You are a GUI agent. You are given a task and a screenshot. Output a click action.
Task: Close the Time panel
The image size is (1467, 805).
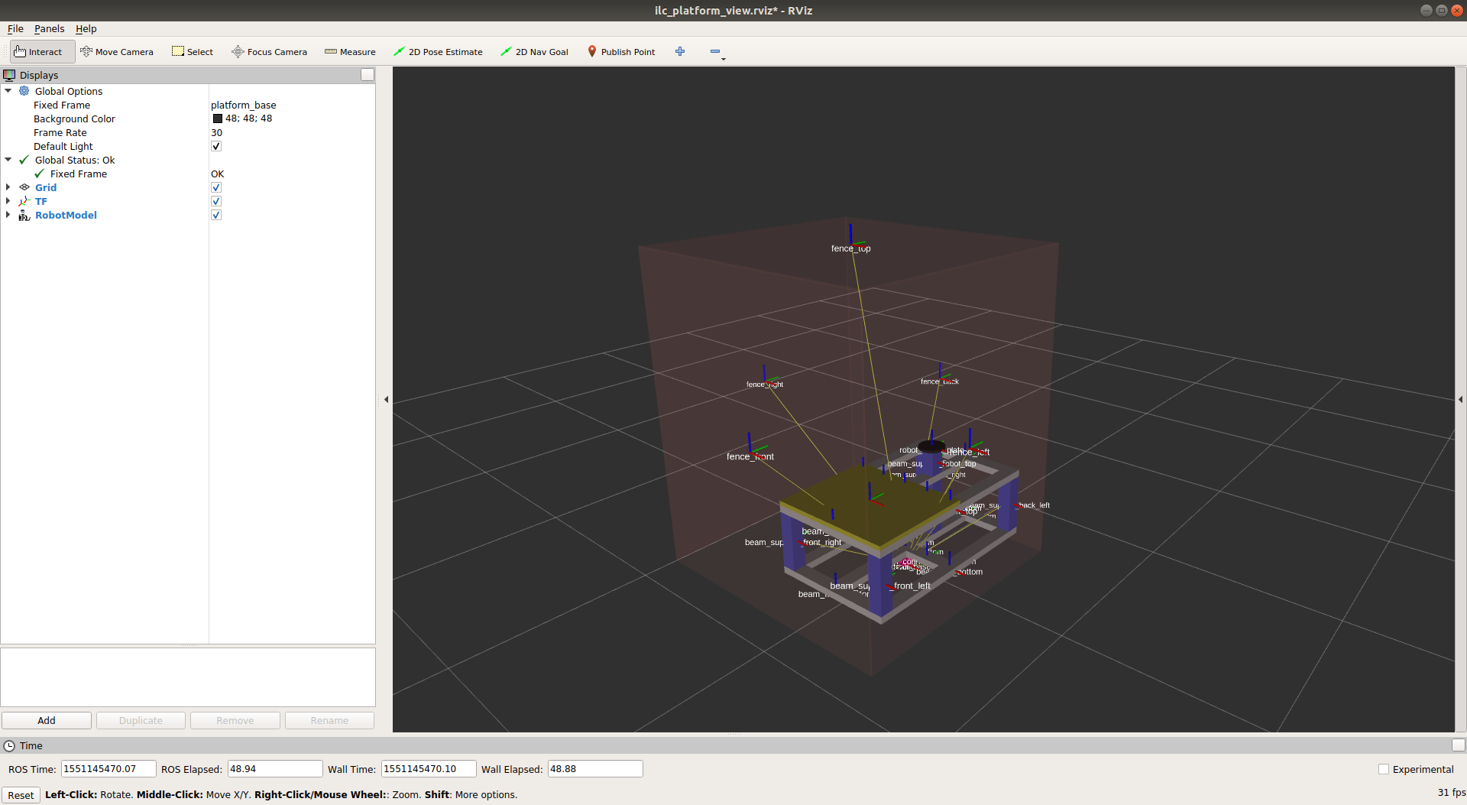coord(1459,745)
